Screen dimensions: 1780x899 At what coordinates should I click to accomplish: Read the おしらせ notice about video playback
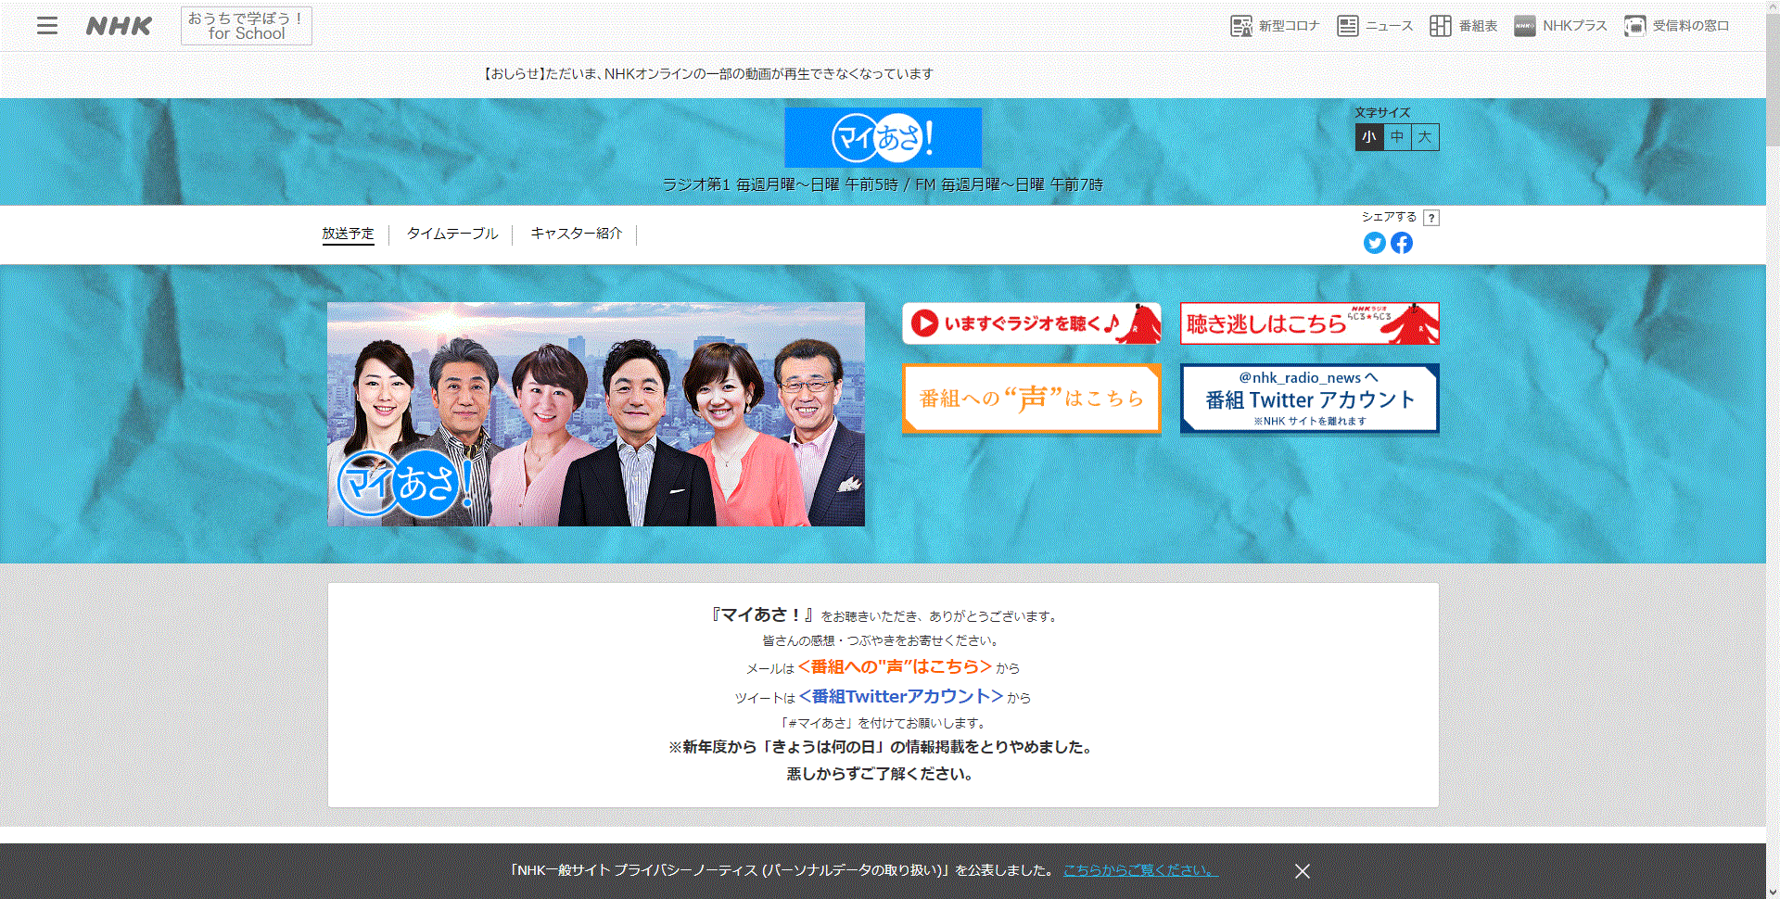pyautogui.click(x=708, y=74)
